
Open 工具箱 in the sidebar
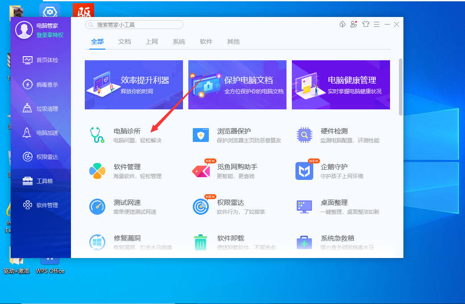pos(41,181)
